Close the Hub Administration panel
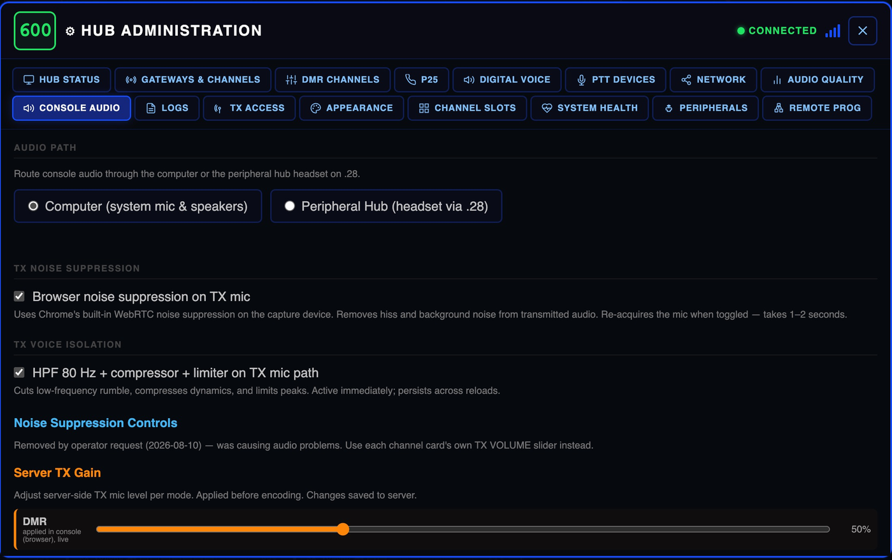This screenshot has width=892, height=560. (863, 31)
